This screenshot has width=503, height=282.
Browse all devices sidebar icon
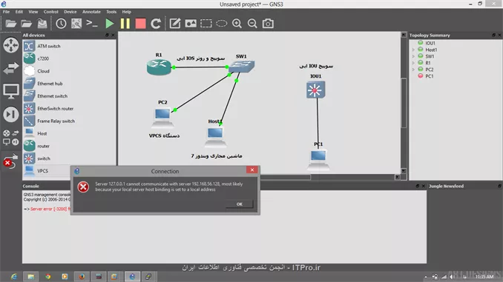(11, 138)
